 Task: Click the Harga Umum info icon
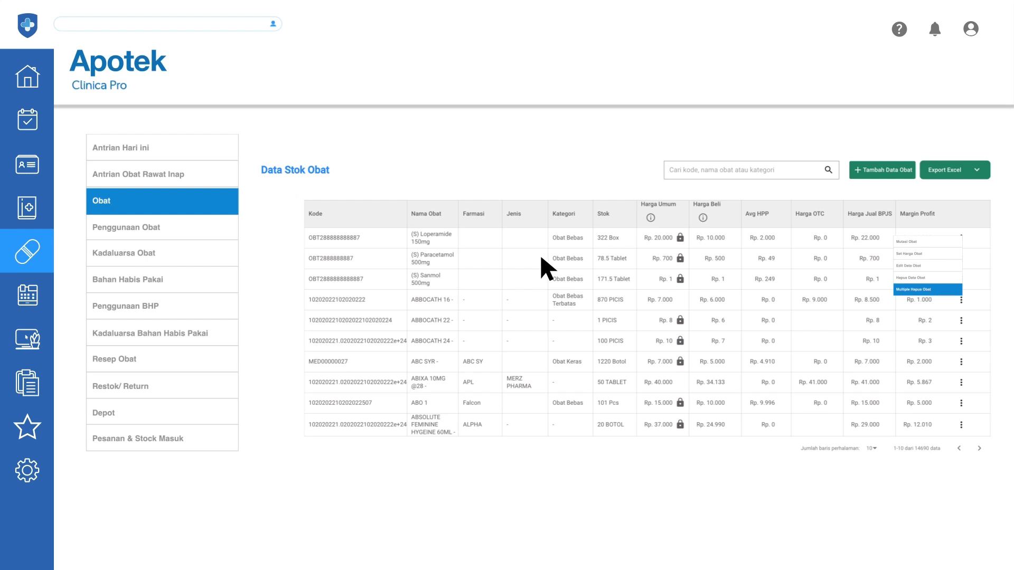point(650,218)
